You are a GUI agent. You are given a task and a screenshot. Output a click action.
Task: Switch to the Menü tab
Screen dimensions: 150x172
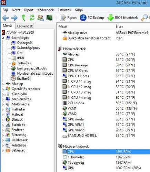(x=7, y=25)
